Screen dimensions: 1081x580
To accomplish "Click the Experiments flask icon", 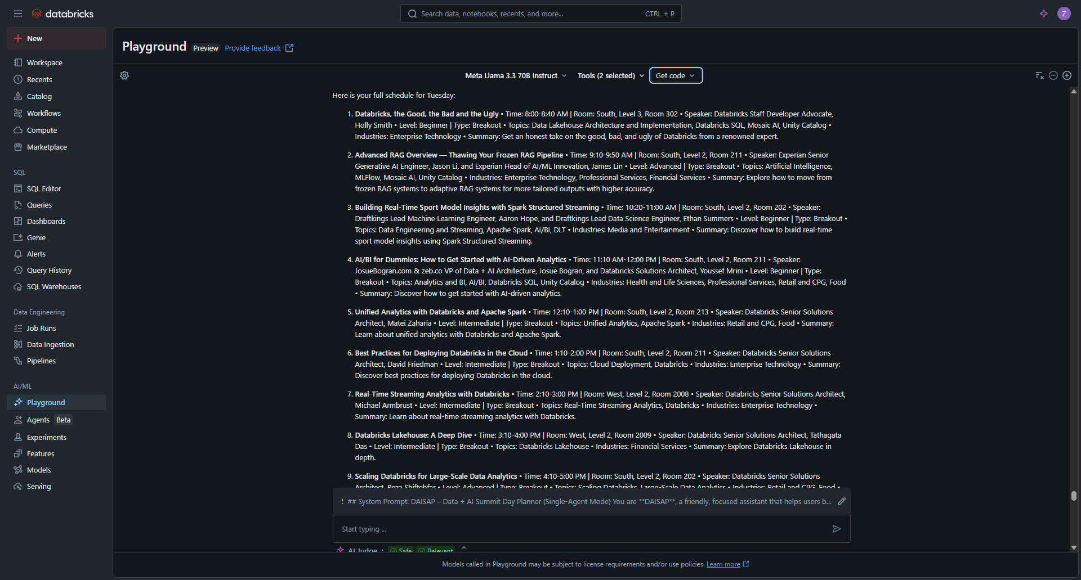I will [18, 437].
